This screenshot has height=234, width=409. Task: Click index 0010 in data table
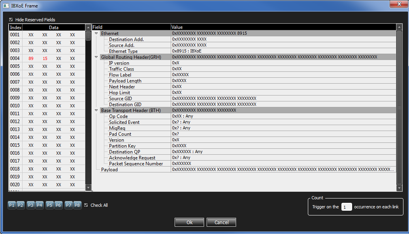pos(15,105)
